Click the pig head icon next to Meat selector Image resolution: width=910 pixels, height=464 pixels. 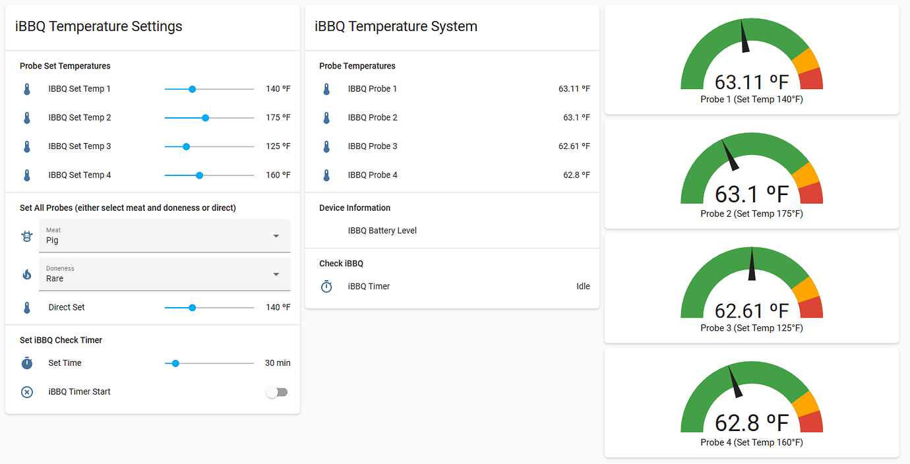(x=26, y=235)
